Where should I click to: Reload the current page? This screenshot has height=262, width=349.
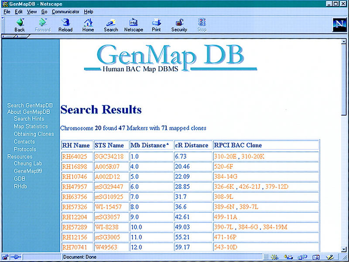[65, 25]
